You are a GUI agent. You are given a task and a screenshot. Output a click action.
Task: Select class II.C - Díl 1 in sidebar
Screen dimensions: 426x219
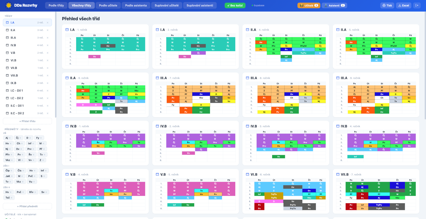click(27, 106)
